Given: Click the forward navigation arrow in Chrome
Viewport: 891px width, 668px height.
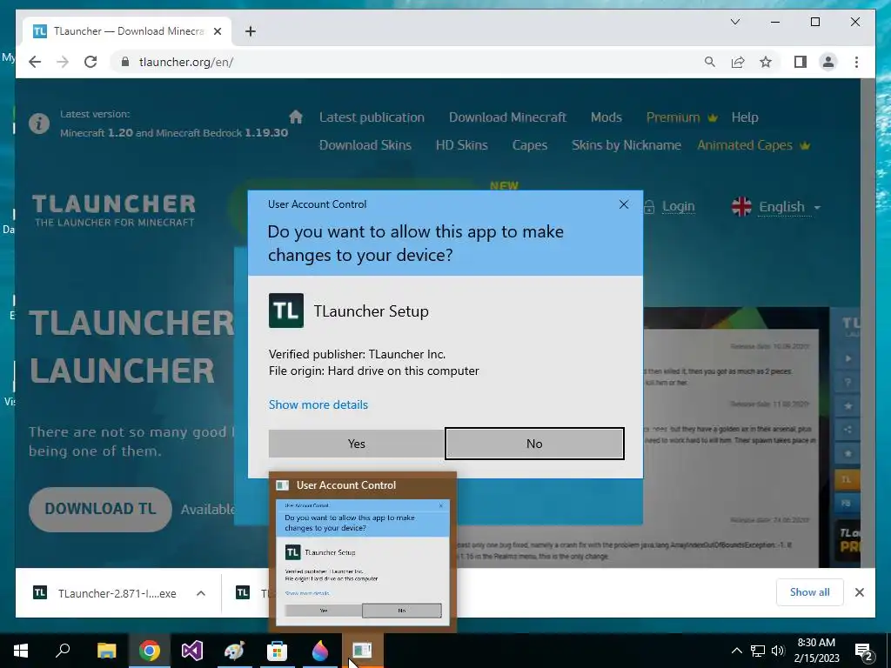Looking at the screenshot, I should [63, 62].
